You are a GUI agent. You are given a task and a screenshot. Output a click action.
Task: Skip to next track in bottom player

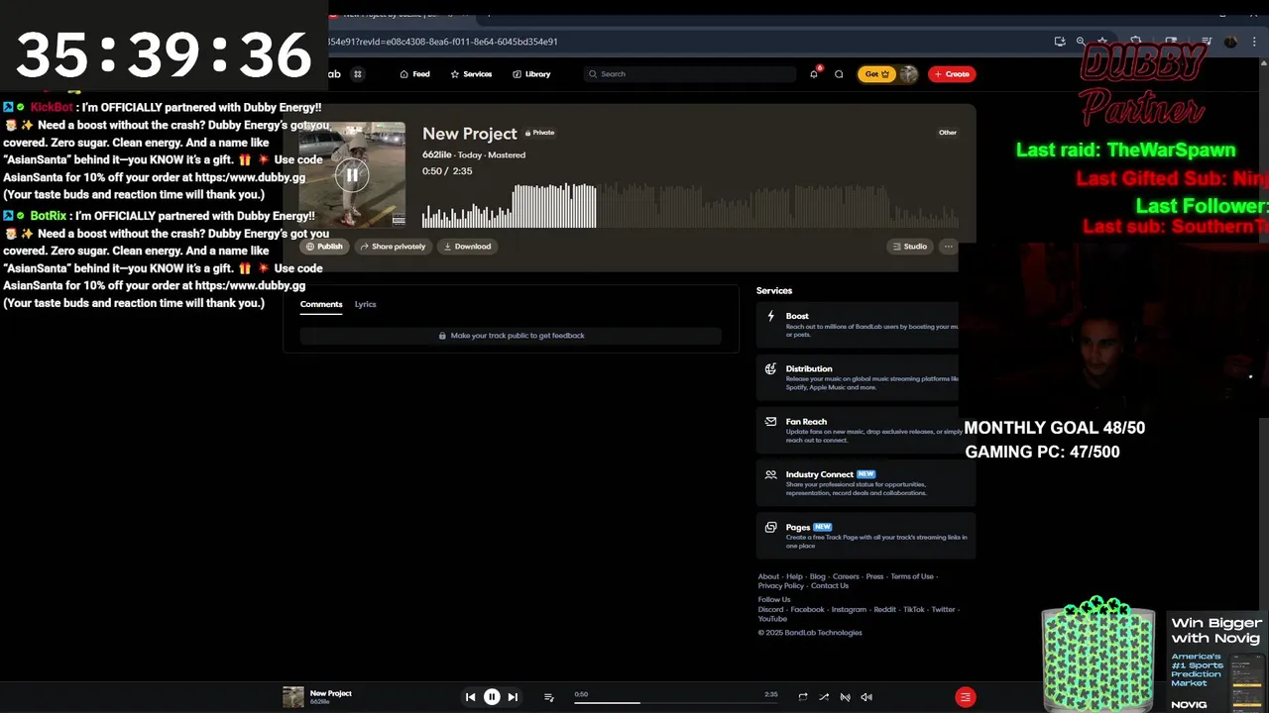point(513,697)
